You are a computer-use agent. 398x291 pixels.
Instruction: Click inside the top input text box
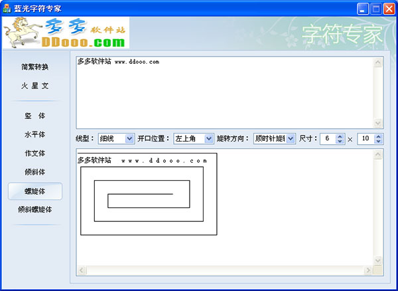coord(225,93)
